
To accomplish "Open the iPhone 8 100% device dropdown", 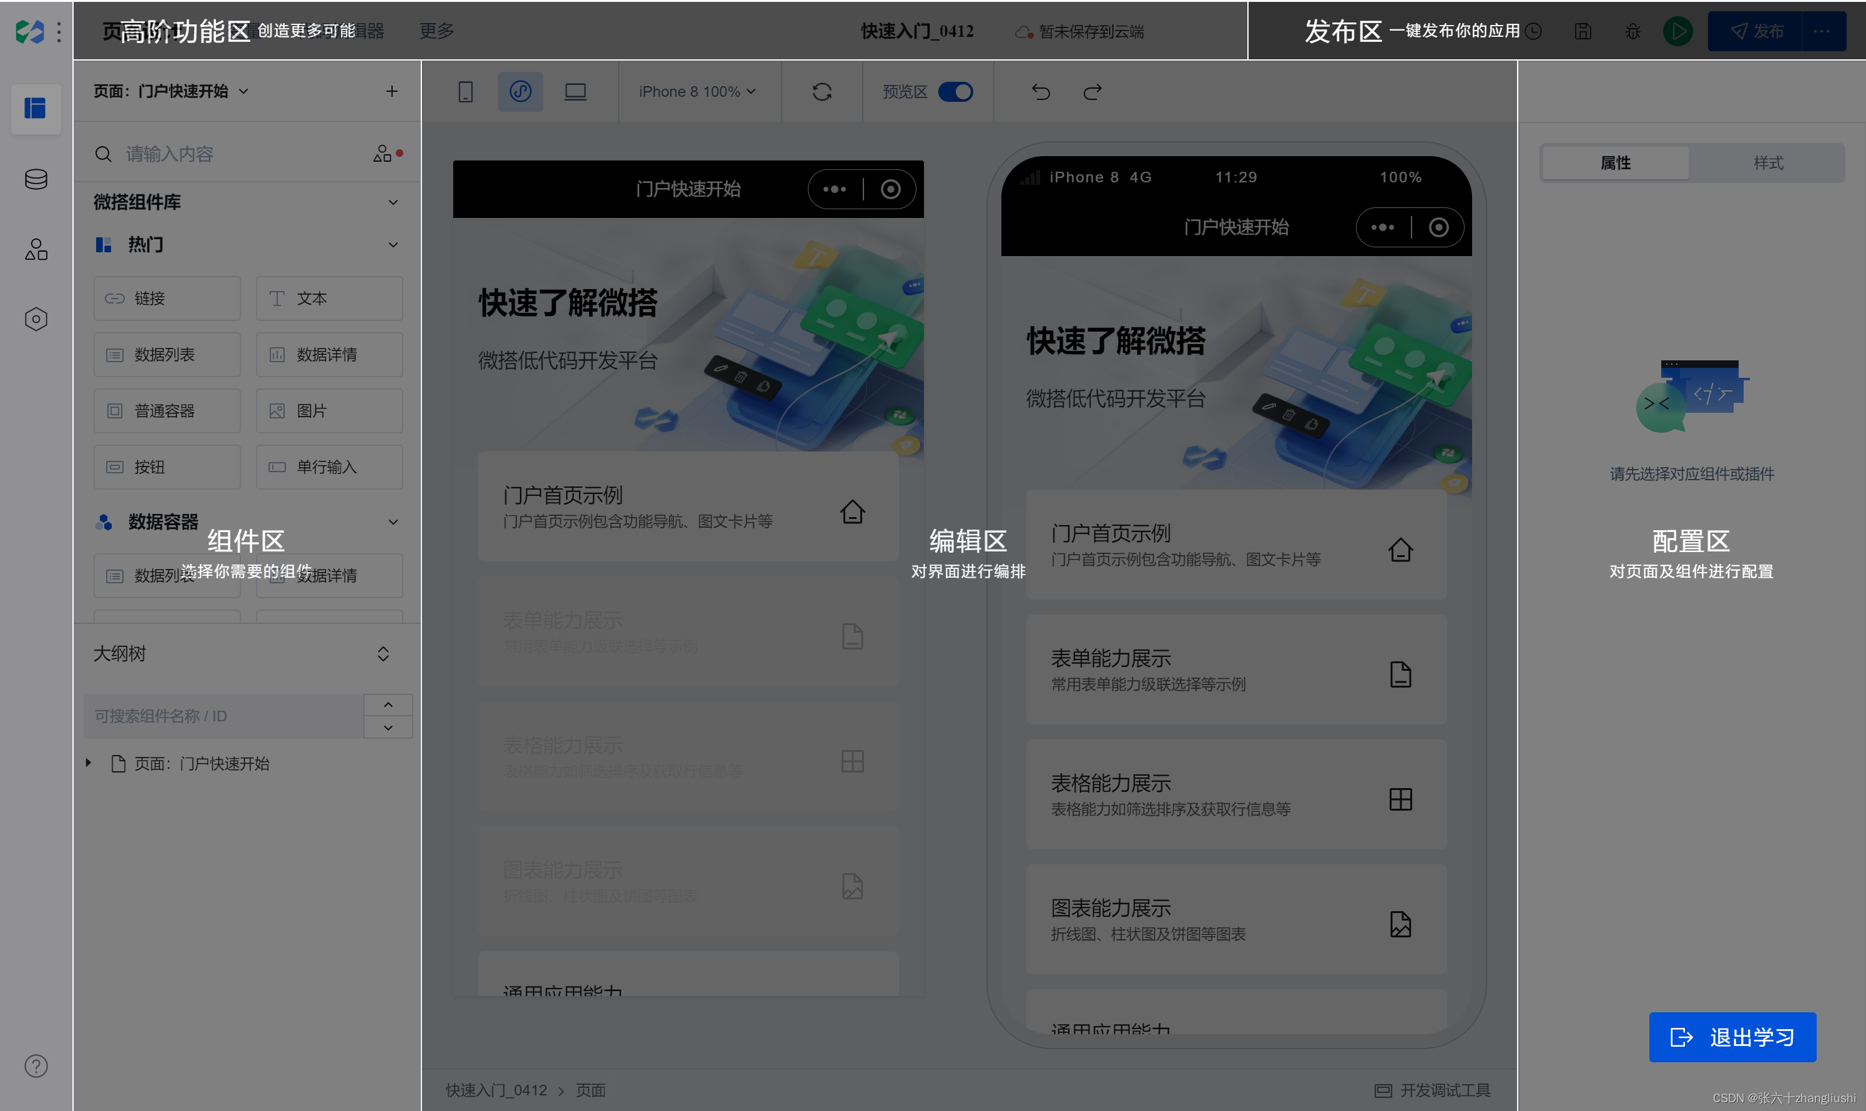I will tap(697, 92).
